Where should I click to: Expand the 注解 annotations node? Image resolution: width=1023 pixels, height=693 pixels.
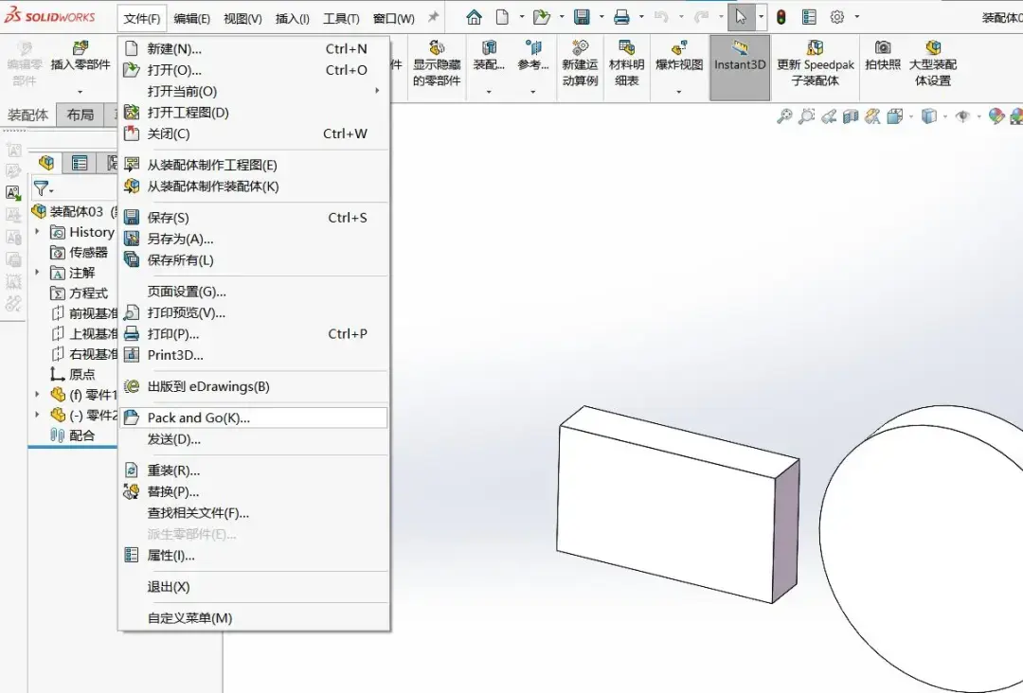click(x=37, y=272)
